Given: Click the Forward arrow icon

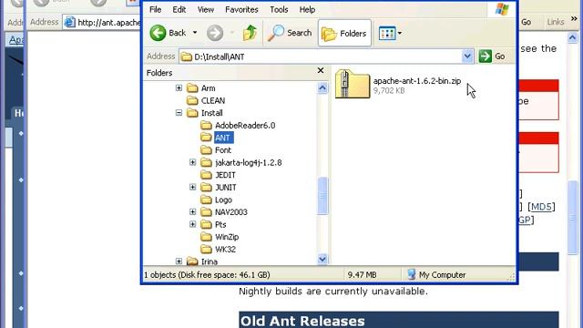Looking at the screenshot, I should coord(215,33).
